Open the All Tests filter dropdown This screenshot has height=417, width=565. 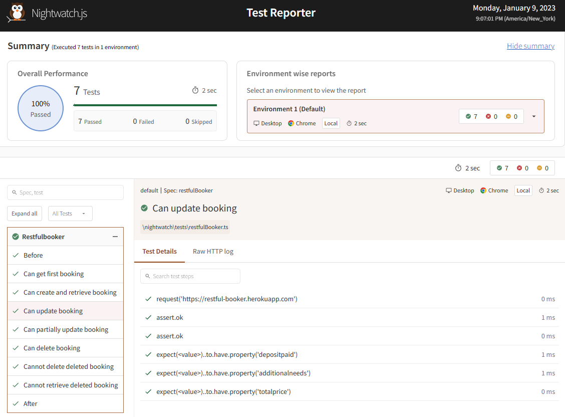[70, 213]
